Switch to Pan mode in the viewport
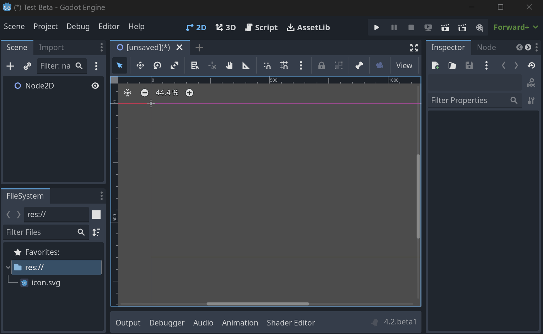Viewport: 543px width, 334px height. (x=229, y=65)
